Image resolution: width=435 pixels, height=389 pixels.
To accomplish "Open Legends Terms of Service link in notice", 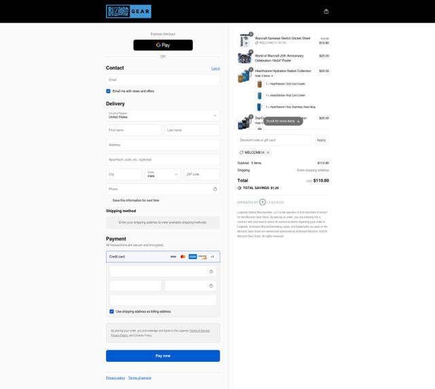I will (199, 331).
